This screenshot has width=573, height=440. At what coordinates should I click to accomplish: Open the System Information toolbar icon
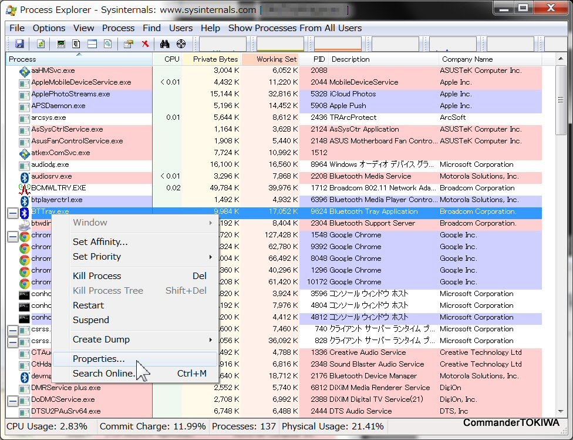(x=61, y=44)
